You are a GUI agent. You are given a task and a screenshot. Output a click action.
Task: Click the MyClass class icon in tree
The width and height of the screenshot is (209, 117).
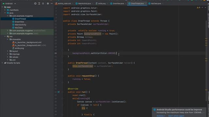point(13,28)
